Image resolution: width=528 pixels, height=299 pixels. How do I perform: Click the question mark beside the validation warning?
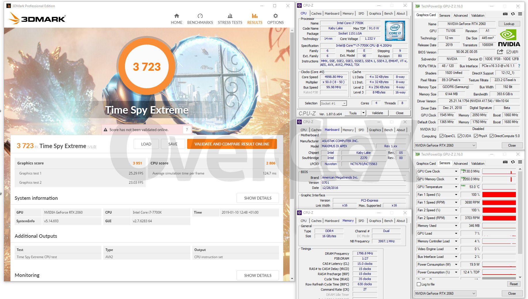pyautogui.click(x=187, y=130)
